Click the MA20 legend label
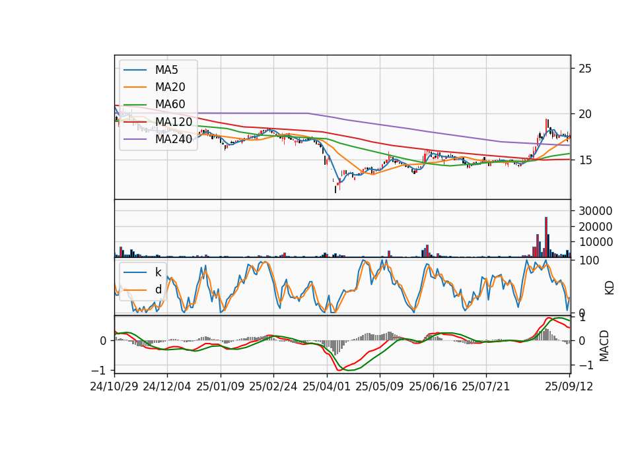 coord(170,87)
